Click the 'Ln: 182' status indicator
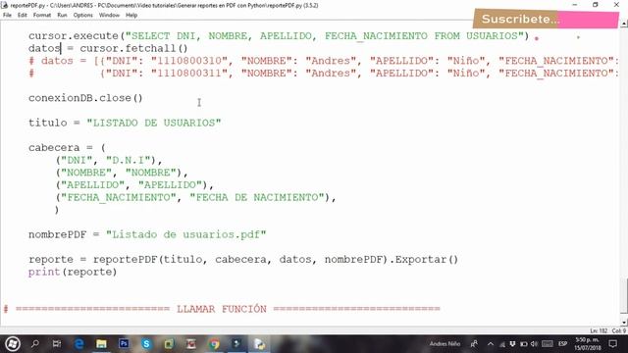The width and height of the screenshot is (628, 353). [599, 330]
